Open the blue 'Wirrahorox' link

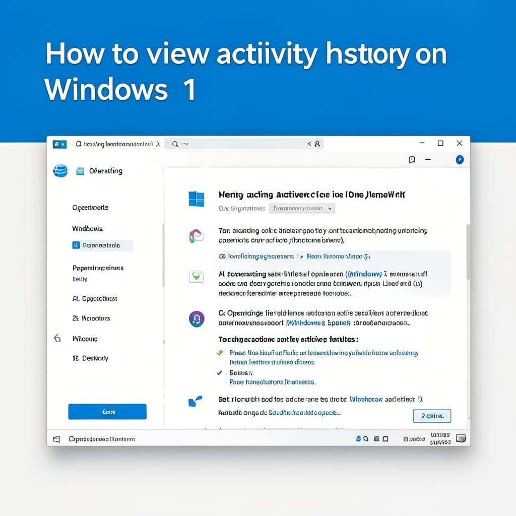point(366,399)
